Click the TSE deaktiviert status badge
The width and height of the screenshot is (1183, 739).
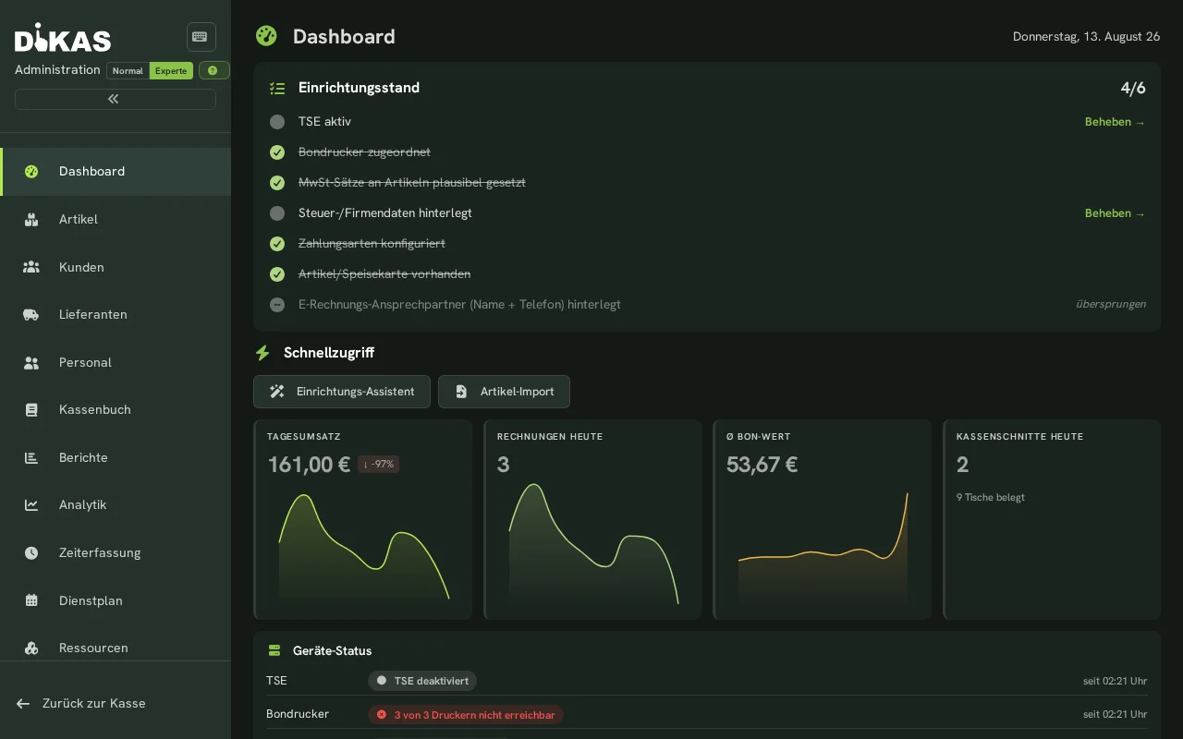(422, 681)
